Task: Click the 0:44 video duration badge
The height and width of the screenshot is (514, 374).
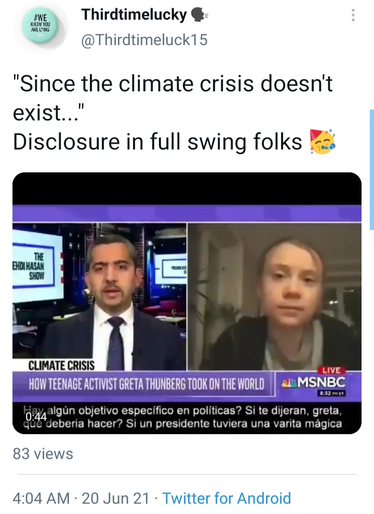Action: (x=36, y=416)
